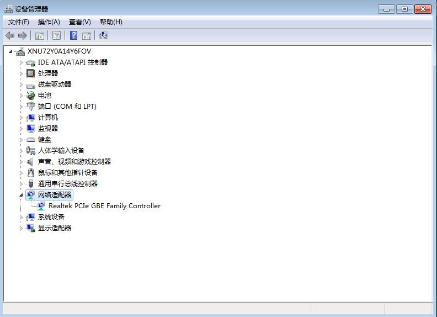Expand the 电池 node
437x317 pixels.
[21, 96]
